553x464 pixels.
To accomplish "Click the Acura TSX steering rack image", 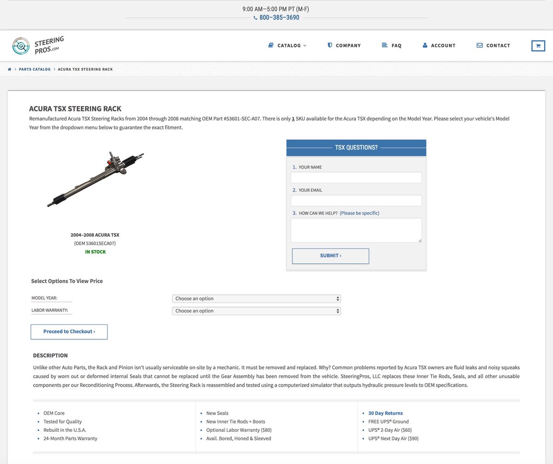I will (95, 179).
